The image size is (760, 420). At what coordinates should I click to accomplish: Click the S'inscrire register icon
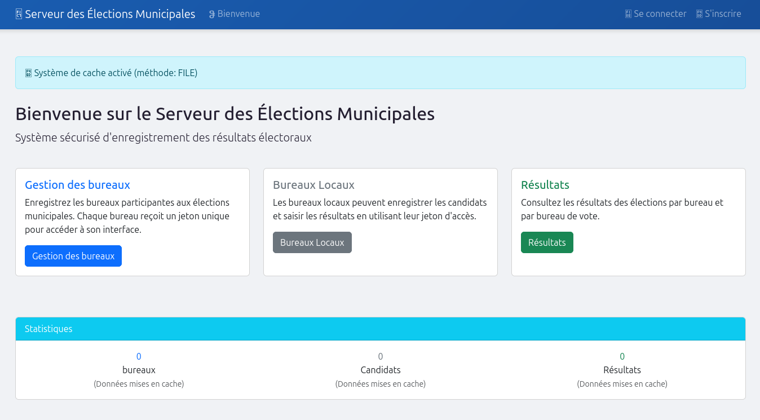click(699, 14)
